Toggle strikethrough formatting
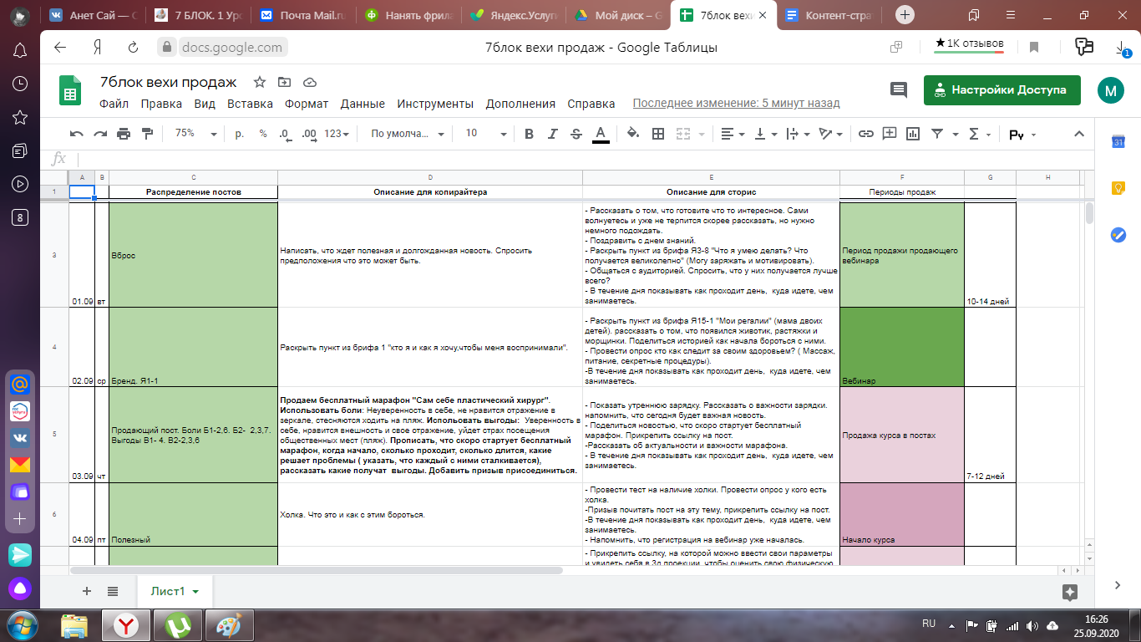Viewport: 1141px width, 642px height. [x=576, y=134]
